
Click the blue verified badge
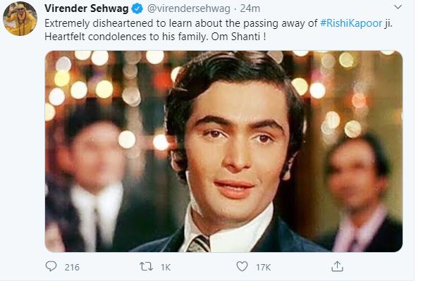point(137,8)
